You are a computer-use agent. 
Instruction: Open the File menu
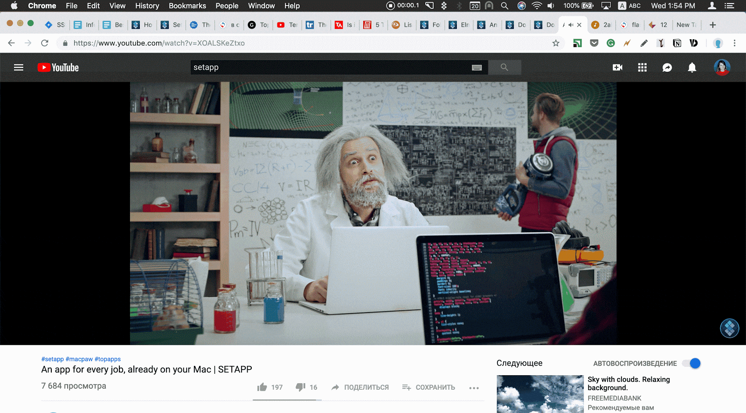[x=71, y=6]
